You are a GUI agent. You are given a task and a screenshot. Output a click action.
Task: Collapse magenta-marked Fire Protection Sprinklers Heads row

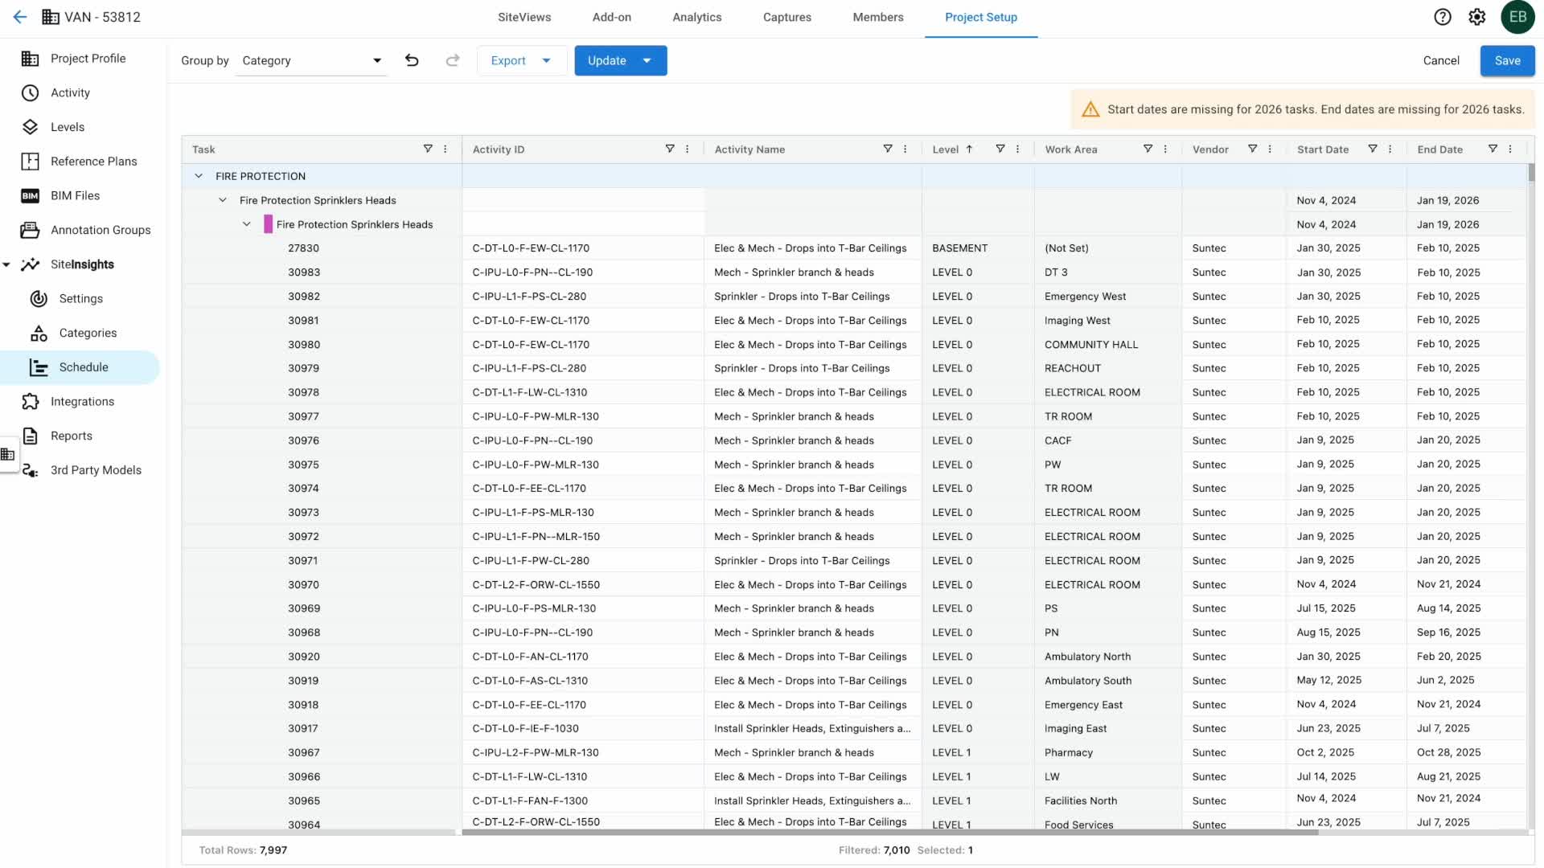pyautogui.click(x=247, y=224)
